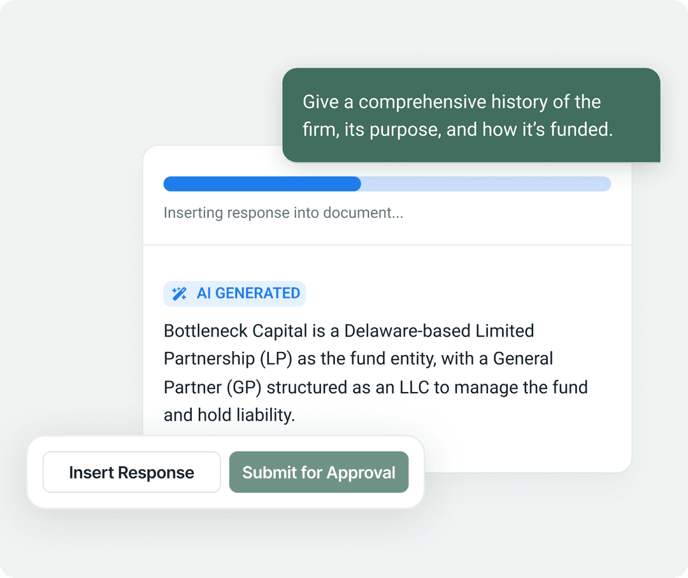Viewport: 688px width, 578px height.
Task: Select the prompt message about firm history
Action: point(471,115)
